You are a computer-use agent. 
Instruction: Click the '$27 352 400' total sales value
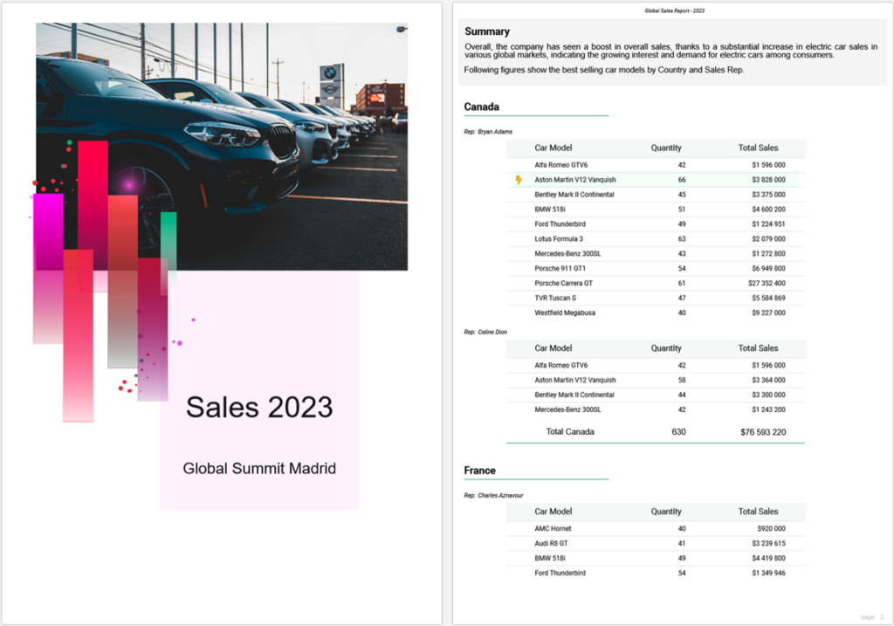tap(767, 284)
